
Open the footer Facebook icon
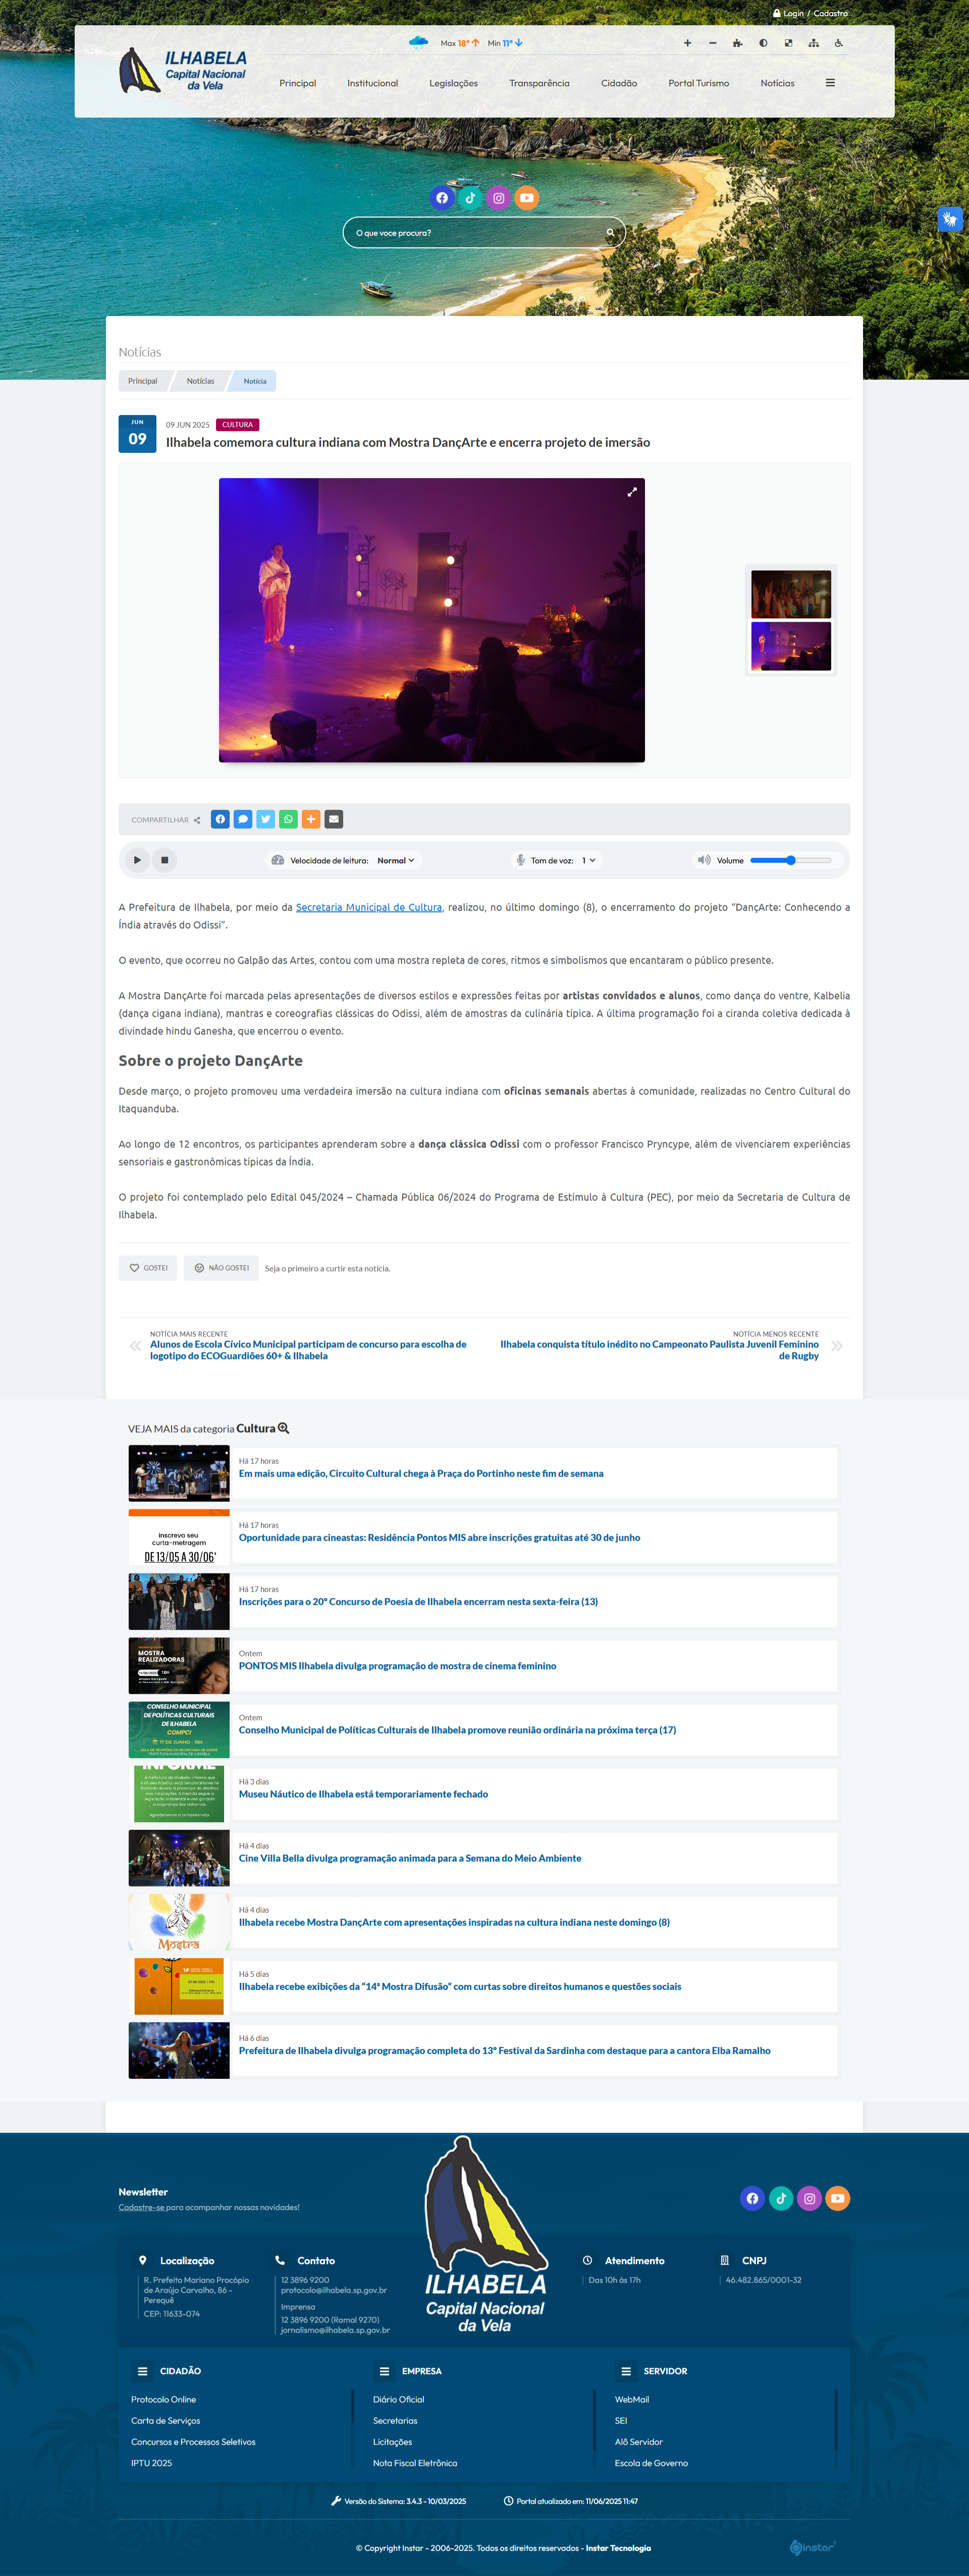(752, 2198)
